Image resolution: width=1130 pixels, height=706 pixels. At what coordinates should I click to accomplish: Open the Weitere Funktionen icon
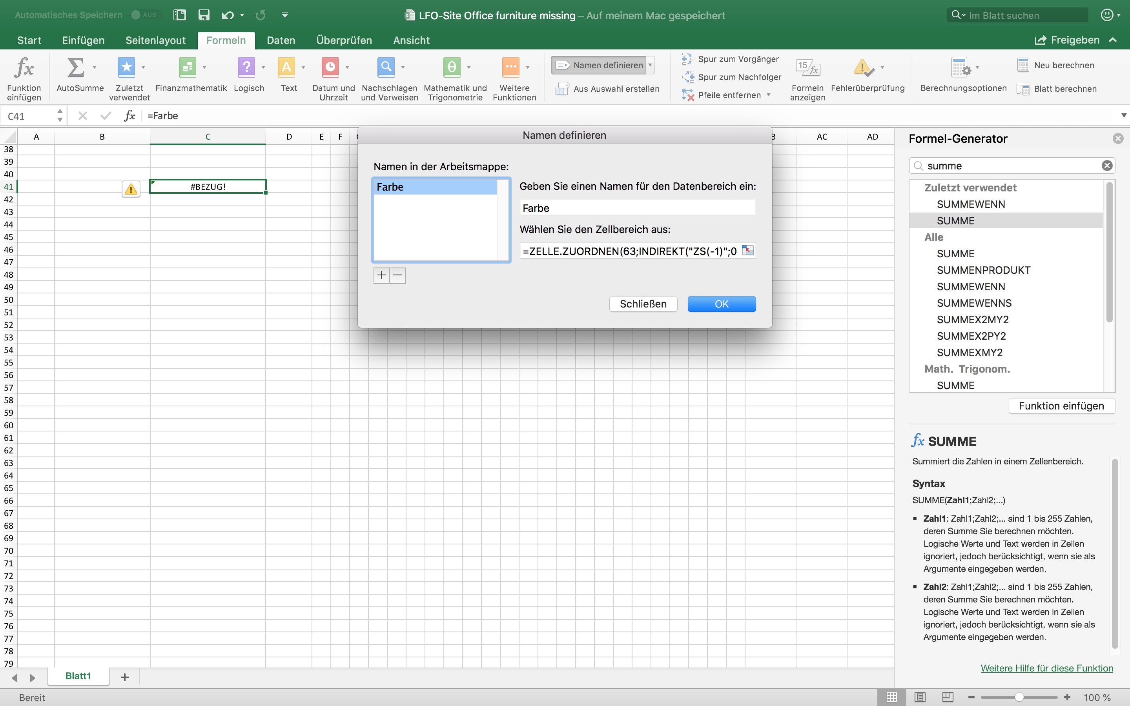pos(511,68)
